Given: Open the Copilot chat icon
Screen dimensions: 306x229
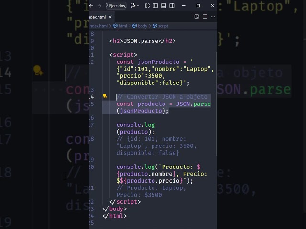Looking at the screenshot, I should click(133, 5).
